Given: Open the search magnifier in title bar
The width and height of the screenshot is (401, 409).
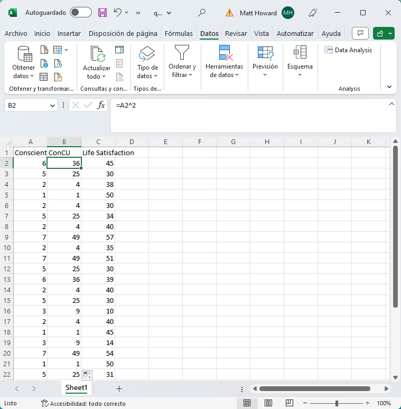Looking at the screenshot, I should [202, 12].
